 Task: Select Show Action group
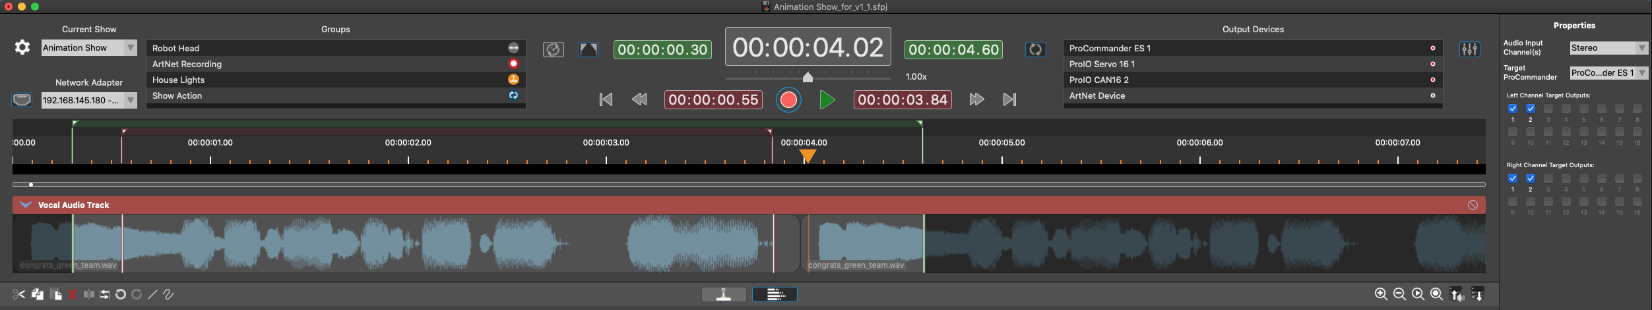pyautogui.click(x=335, y=95)
